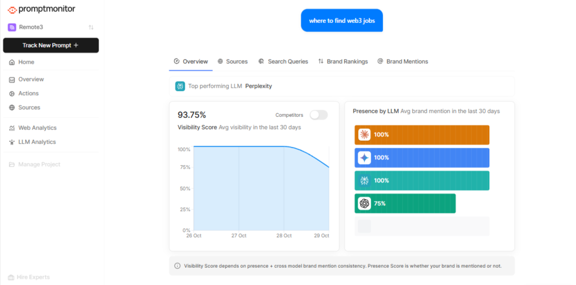Click the Brand Rankings arrows icon
Image resolution: width=576 pixels, height=285 pixels.
321,62
